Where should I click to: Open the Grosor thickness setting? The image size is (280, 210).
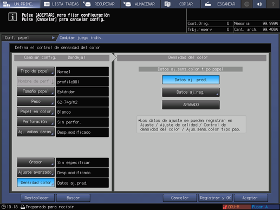click(36, 162)
